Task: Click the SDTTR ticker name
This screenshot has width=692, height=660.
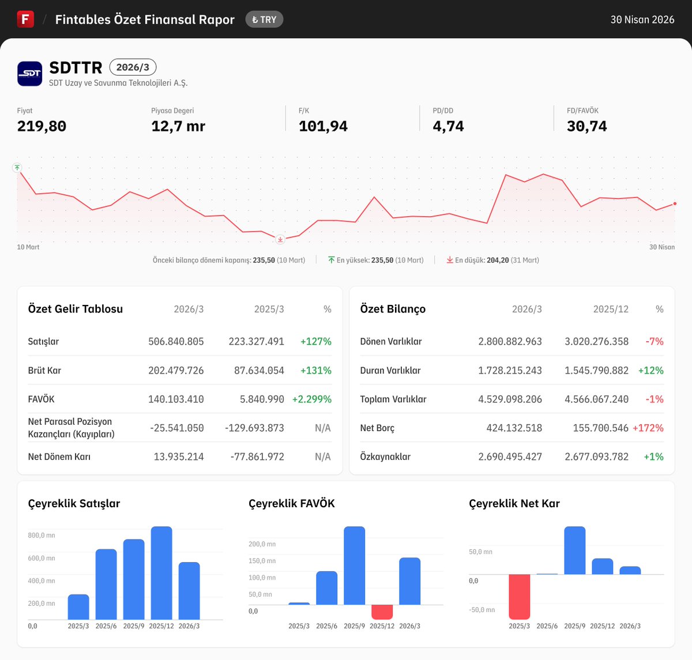Action: pos(76,67)
